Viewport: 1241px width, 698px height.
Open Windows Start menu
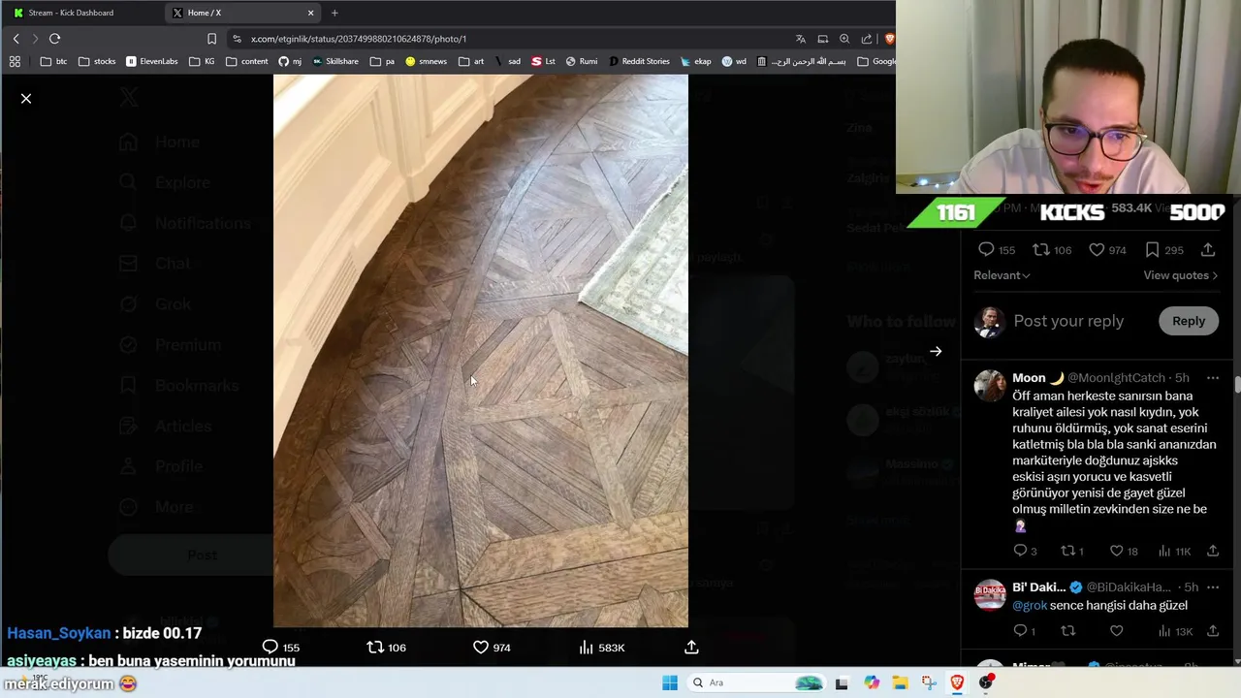click(x=670, y=682)
